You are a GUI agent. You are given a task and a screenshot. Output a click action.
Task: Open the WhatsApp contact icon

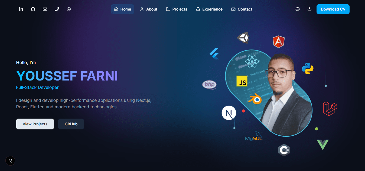coord(69,9)
